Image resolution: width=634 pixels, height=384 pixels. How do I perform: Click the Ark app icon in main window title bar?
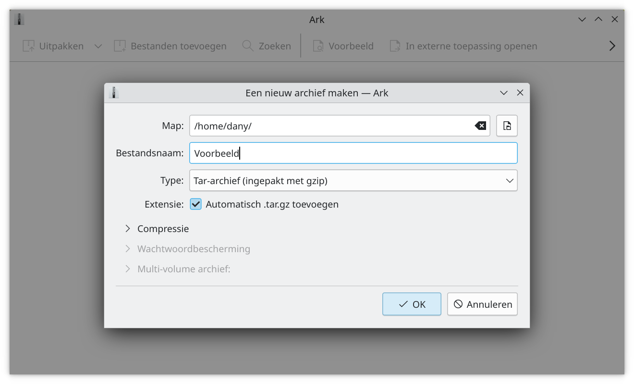coord(19,20)
